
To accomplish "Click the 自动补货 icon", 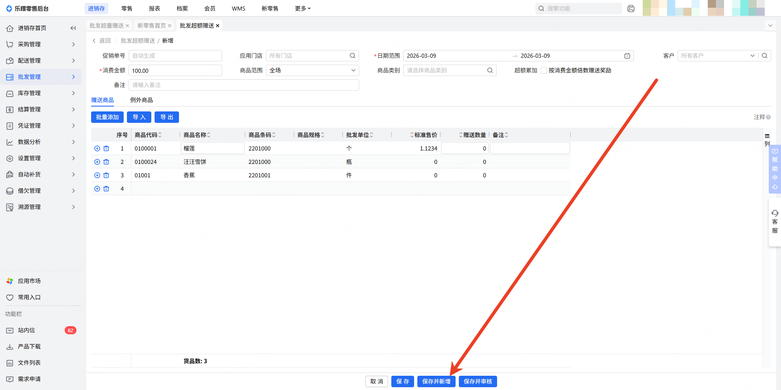I will pos(10,174).
